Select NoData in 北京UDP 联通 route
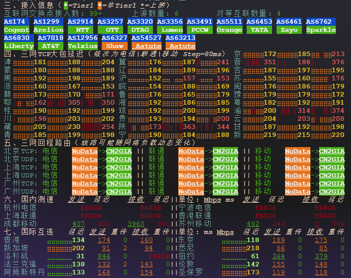351x278 pixels. [191, 159]
